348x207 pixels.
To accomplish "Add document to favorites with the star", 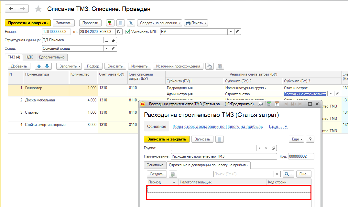I will [x=38, y=9].
